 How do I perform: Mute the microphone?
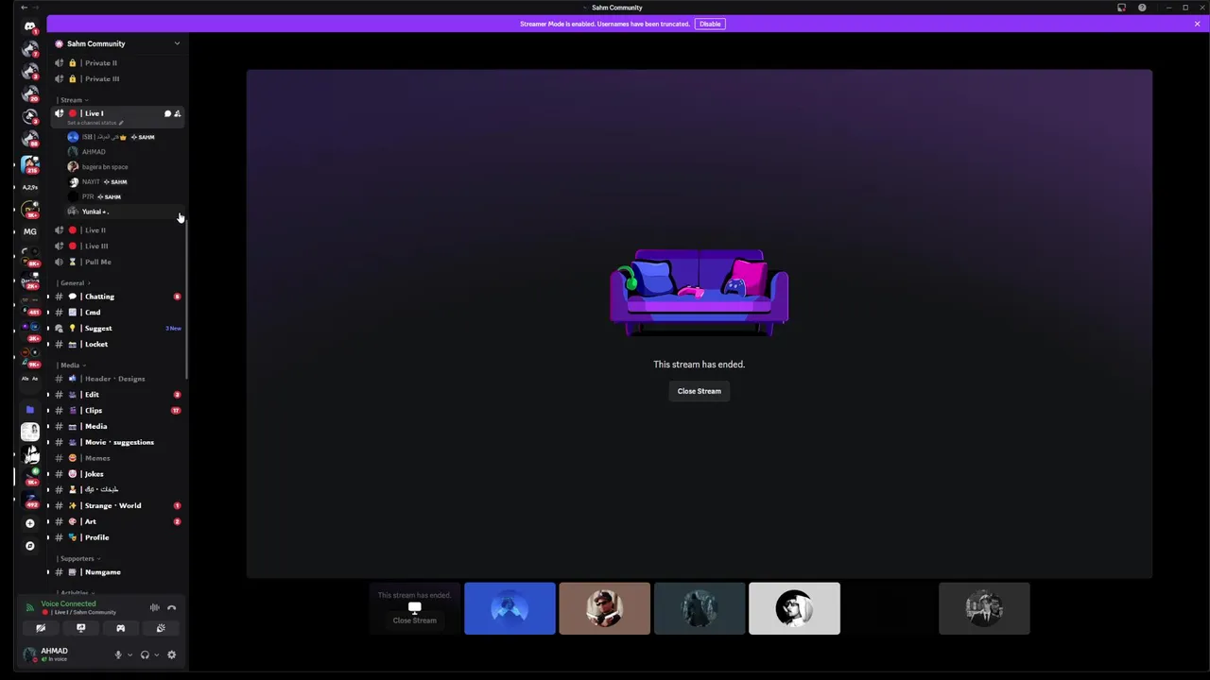pos(118,654)
